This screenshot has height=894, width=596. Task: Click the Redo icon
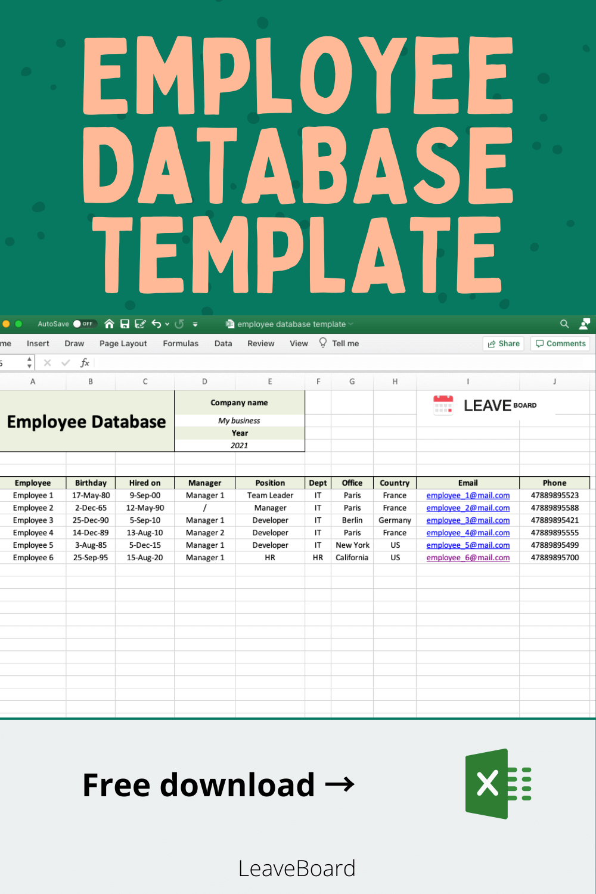pos(180,324)
